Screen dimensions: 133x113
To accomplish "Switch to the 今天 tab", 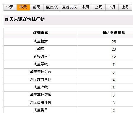I will 10,7.
